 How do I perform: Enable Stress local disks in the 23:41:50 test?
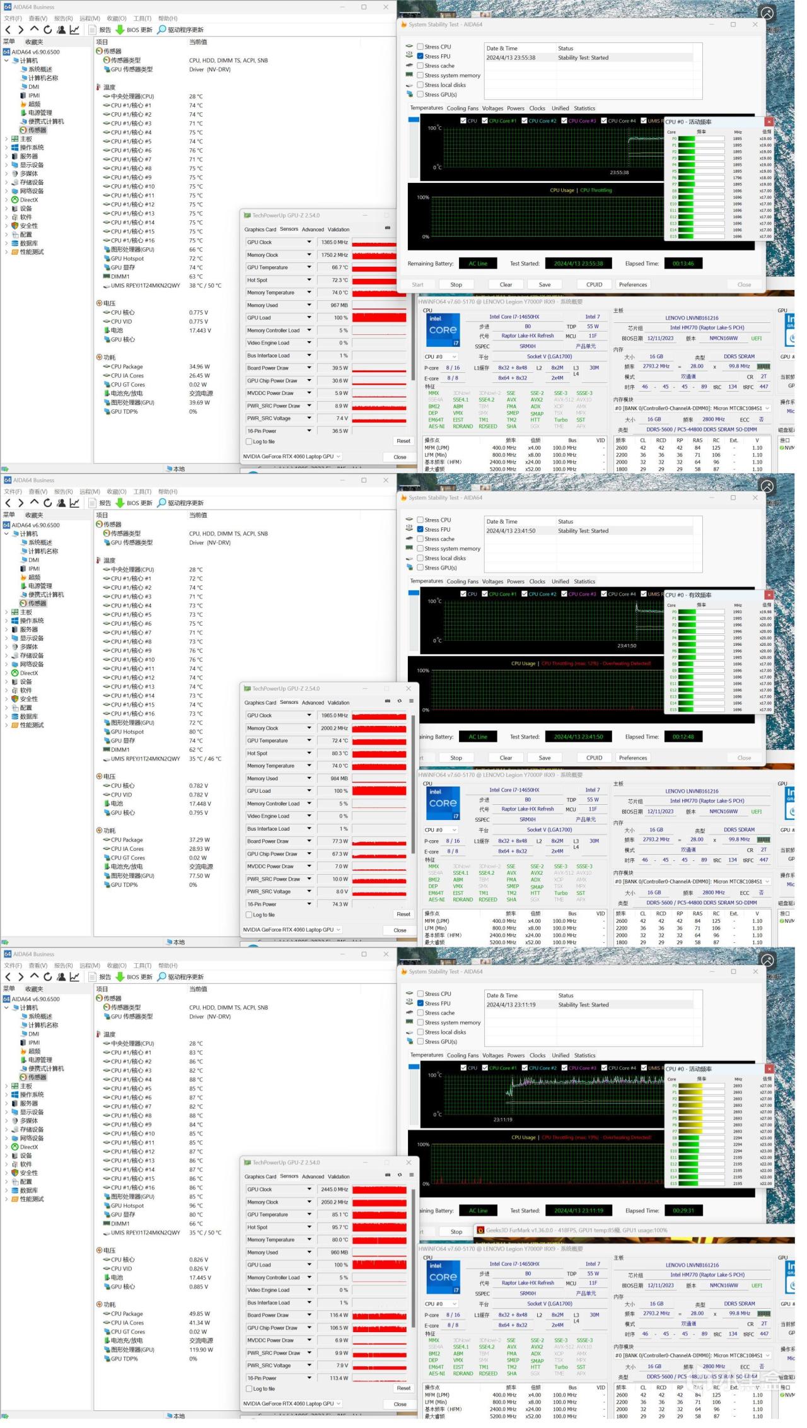(420, 558)
